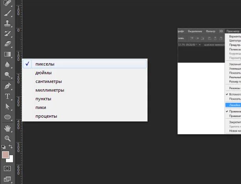Select the Eraser tool

pos(7,44)
